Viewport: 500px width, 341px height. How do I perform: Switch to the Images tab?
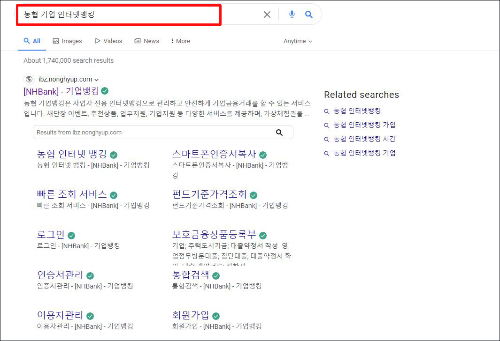click(67, 41)
